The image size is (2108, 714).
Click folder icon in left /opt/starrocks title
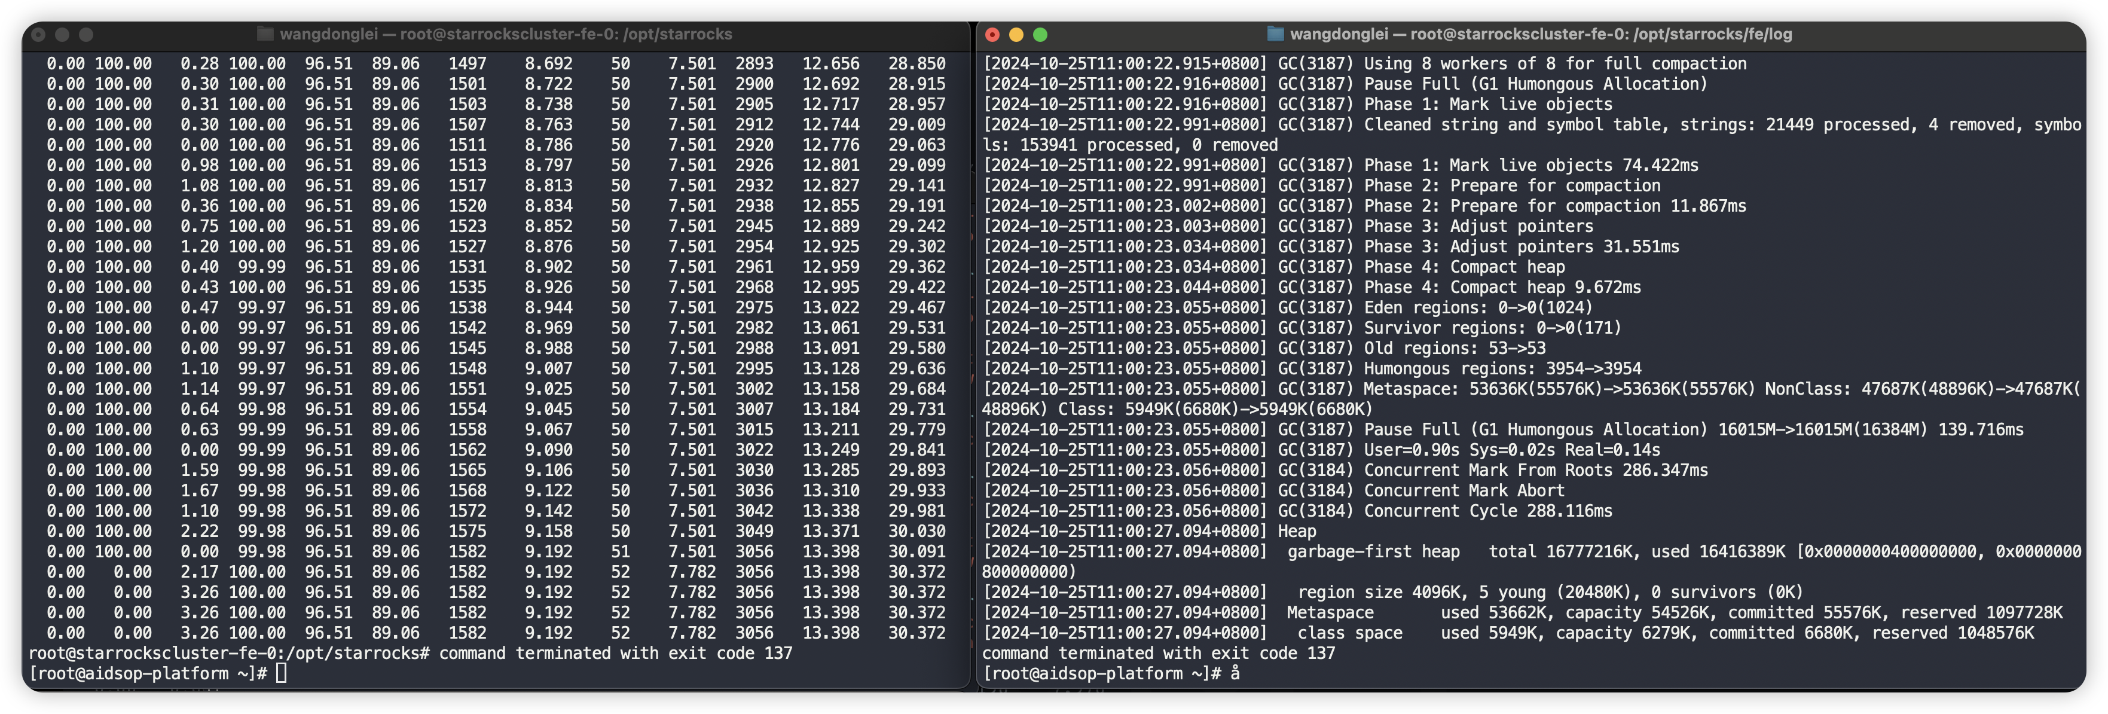(265, 33)
